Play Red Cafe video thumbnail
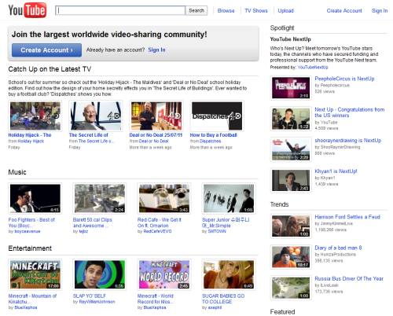 [164, 198]
